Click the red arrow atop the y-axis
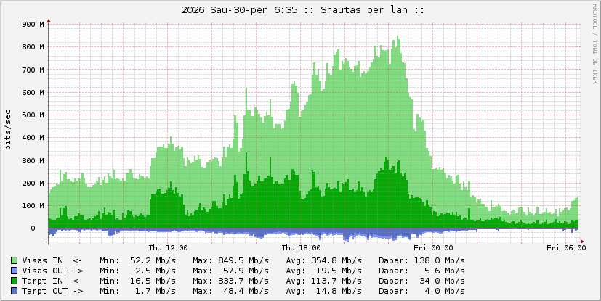This screenshot has width=601, height=301. click(49, 20)
